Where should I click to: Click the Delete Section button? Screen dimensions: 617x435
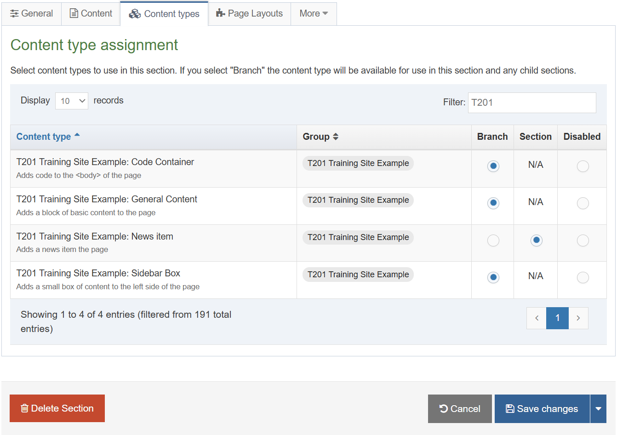coord(57,408)
